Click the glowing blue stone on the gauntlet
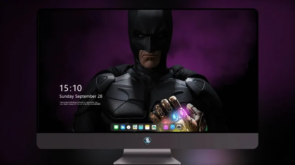The width and height of the screenshot is (295, 165). coord(174,117)
